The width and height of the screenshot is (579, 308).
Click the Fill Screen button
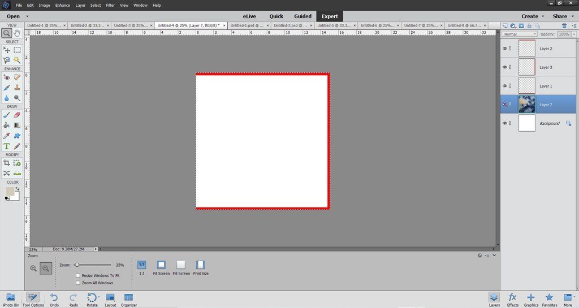[181, 268]
